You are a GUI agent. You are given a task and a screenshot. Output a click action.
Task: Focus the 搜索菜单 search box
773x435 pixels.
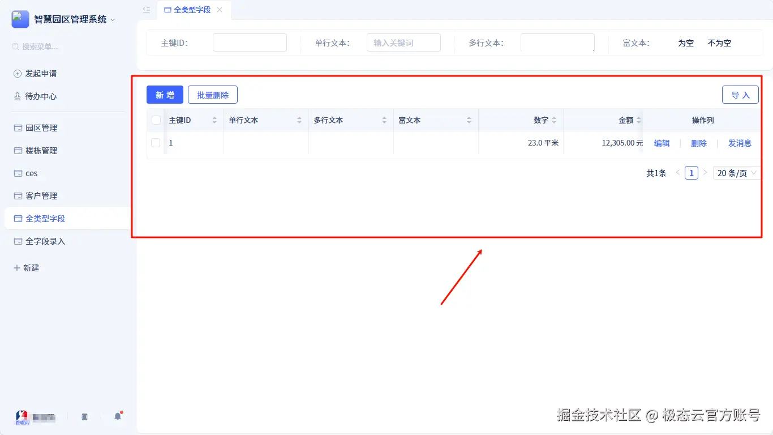[x=68, y=46]
